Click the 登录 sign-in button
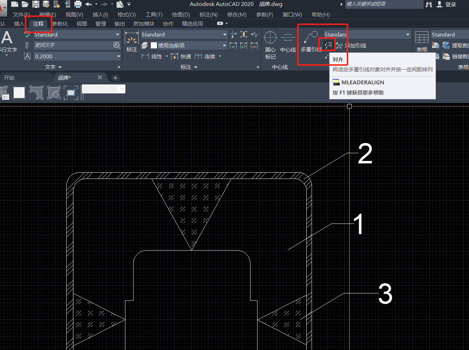The image size is (469, 350). tap(447, 4)
